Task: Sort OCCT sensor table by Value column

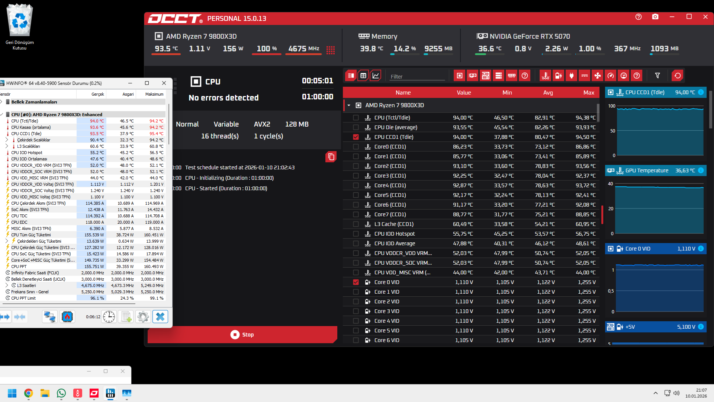Action: click(x=464, y=93)
